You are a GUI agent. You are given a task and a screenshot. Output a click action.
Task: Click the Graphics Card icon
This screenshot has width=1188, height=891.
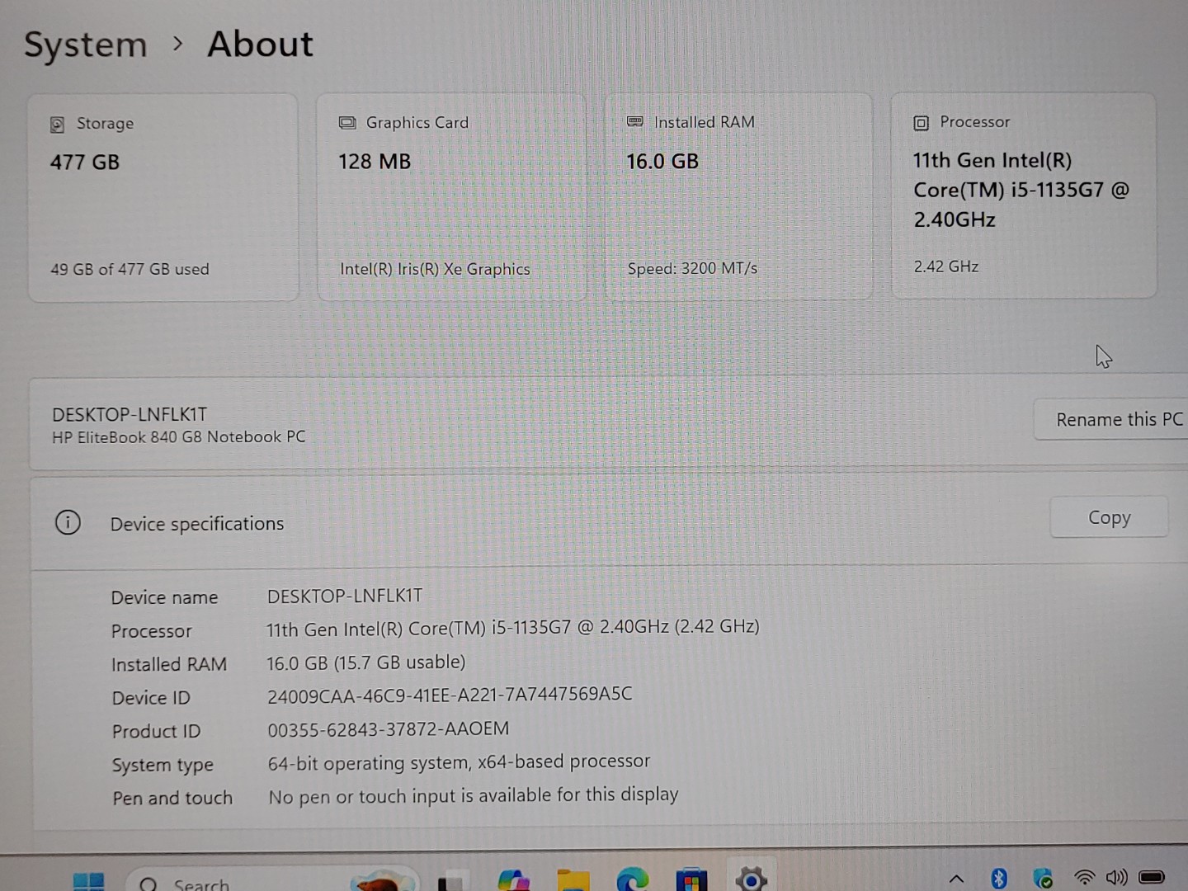[x=346, y=121]
